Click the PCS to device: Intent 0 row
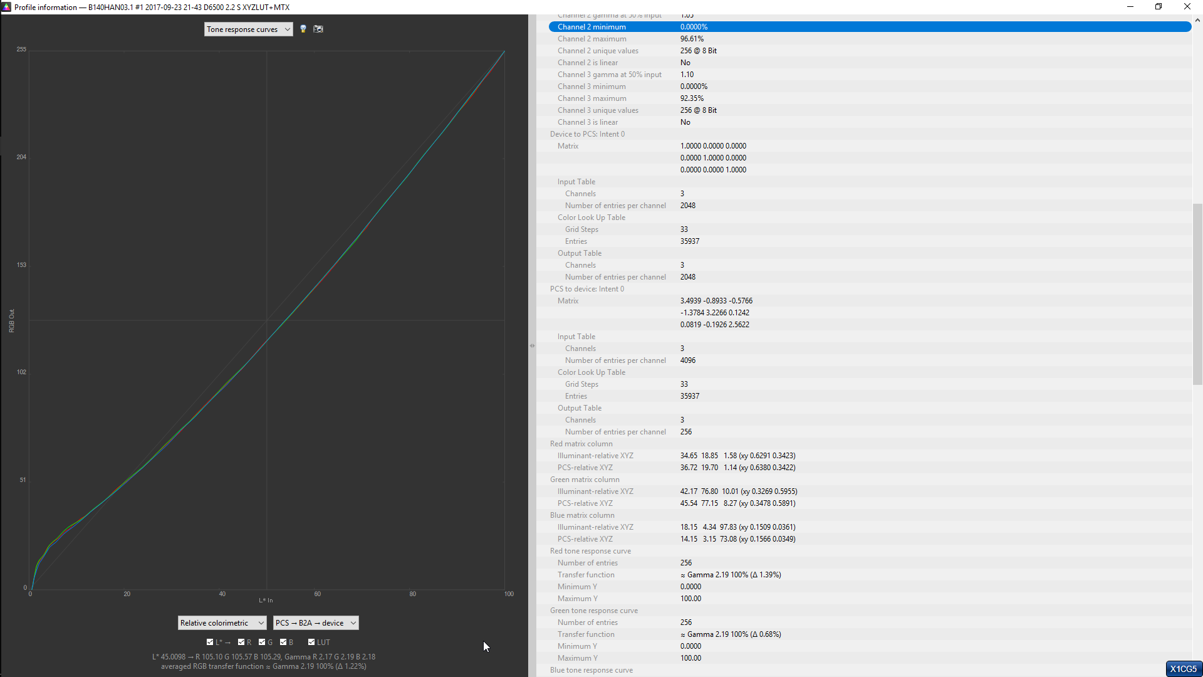The width and height of the screenshot is (1203, 677). pos(587,289)
